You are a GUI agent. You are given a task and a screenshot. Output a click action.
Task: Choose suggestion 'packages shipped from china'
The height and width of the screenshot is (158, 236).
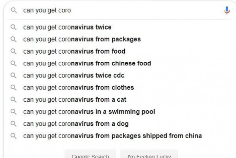tap(112, 136)
